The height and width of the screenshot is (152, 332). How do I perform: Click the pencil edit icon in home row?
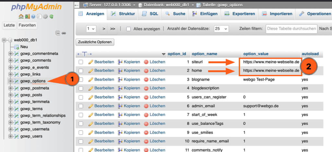point(91,71)
